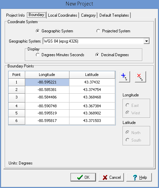Confirm with the OK button
Viewport: 159px width, 188px height.
[83, 177]
